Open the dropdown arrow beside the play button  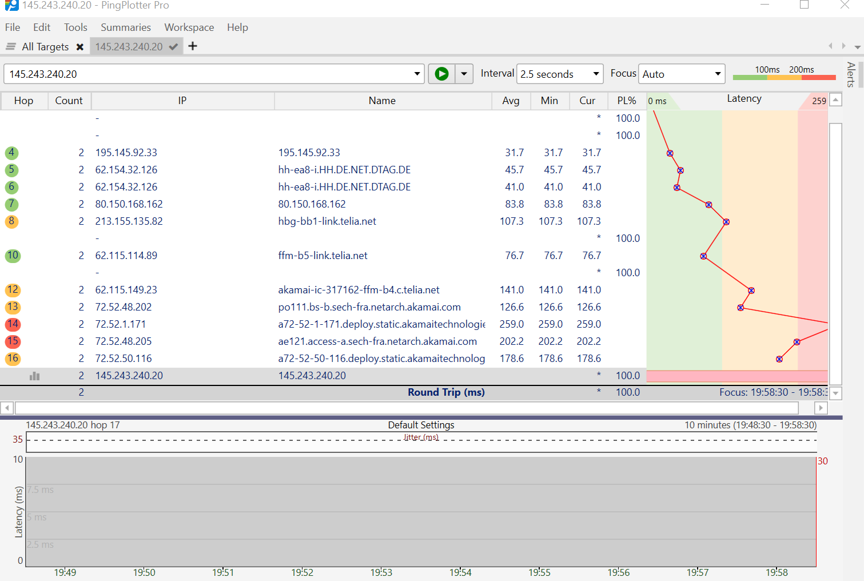[x=464, y=74]
